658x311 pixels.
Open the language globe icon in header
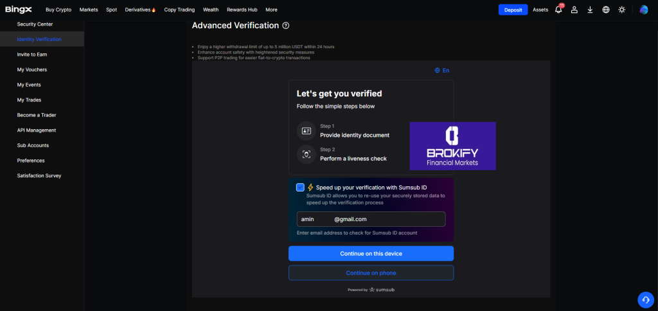(606, 10)
